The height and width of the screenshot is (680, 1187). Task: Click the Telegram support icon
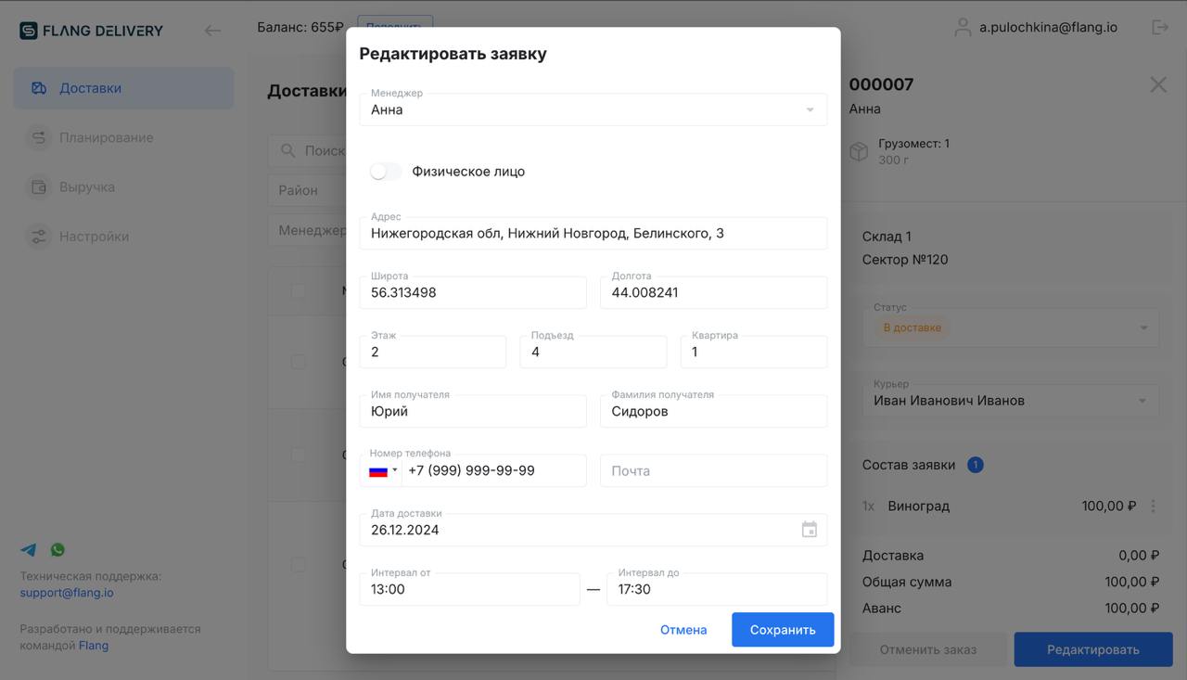pyautogui.click(x=29, y=550)
